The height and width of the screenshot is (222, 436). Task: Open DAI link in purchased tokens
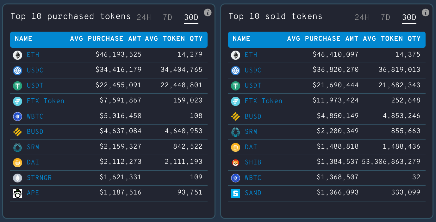tap(33, 163)
